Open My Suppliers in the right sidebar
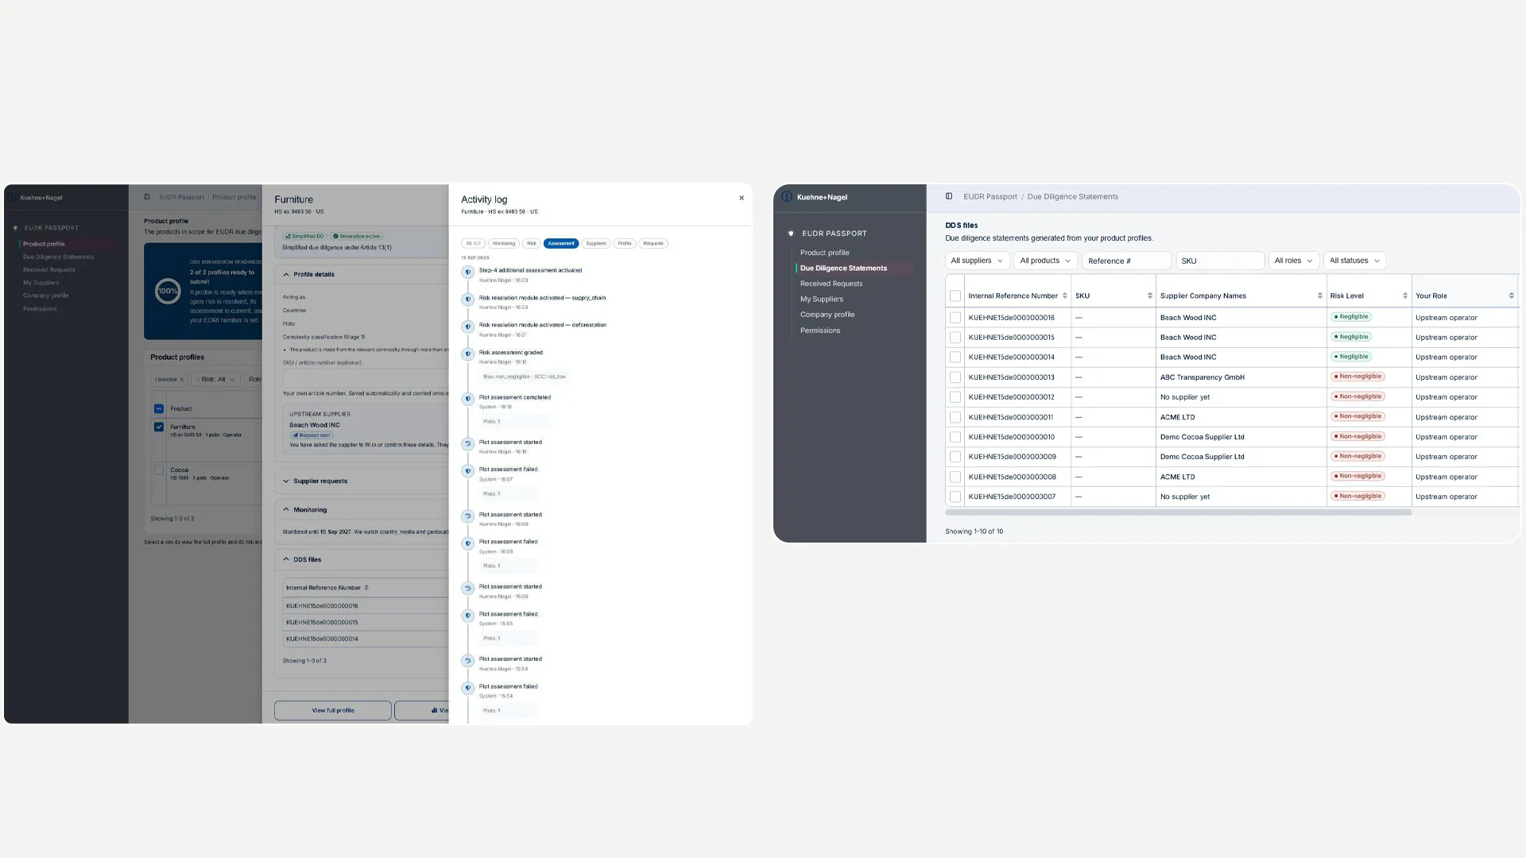Image resolution: width=1526 pixels, height=858 pixels. [x=822, y=299]
